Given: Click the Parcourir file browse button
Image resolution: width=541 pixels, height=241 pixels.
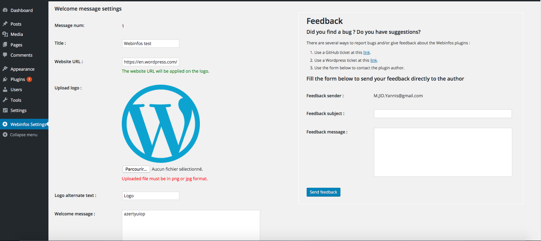Looking at the screenshot, I should pyautogui.click(x=136, y=169).
